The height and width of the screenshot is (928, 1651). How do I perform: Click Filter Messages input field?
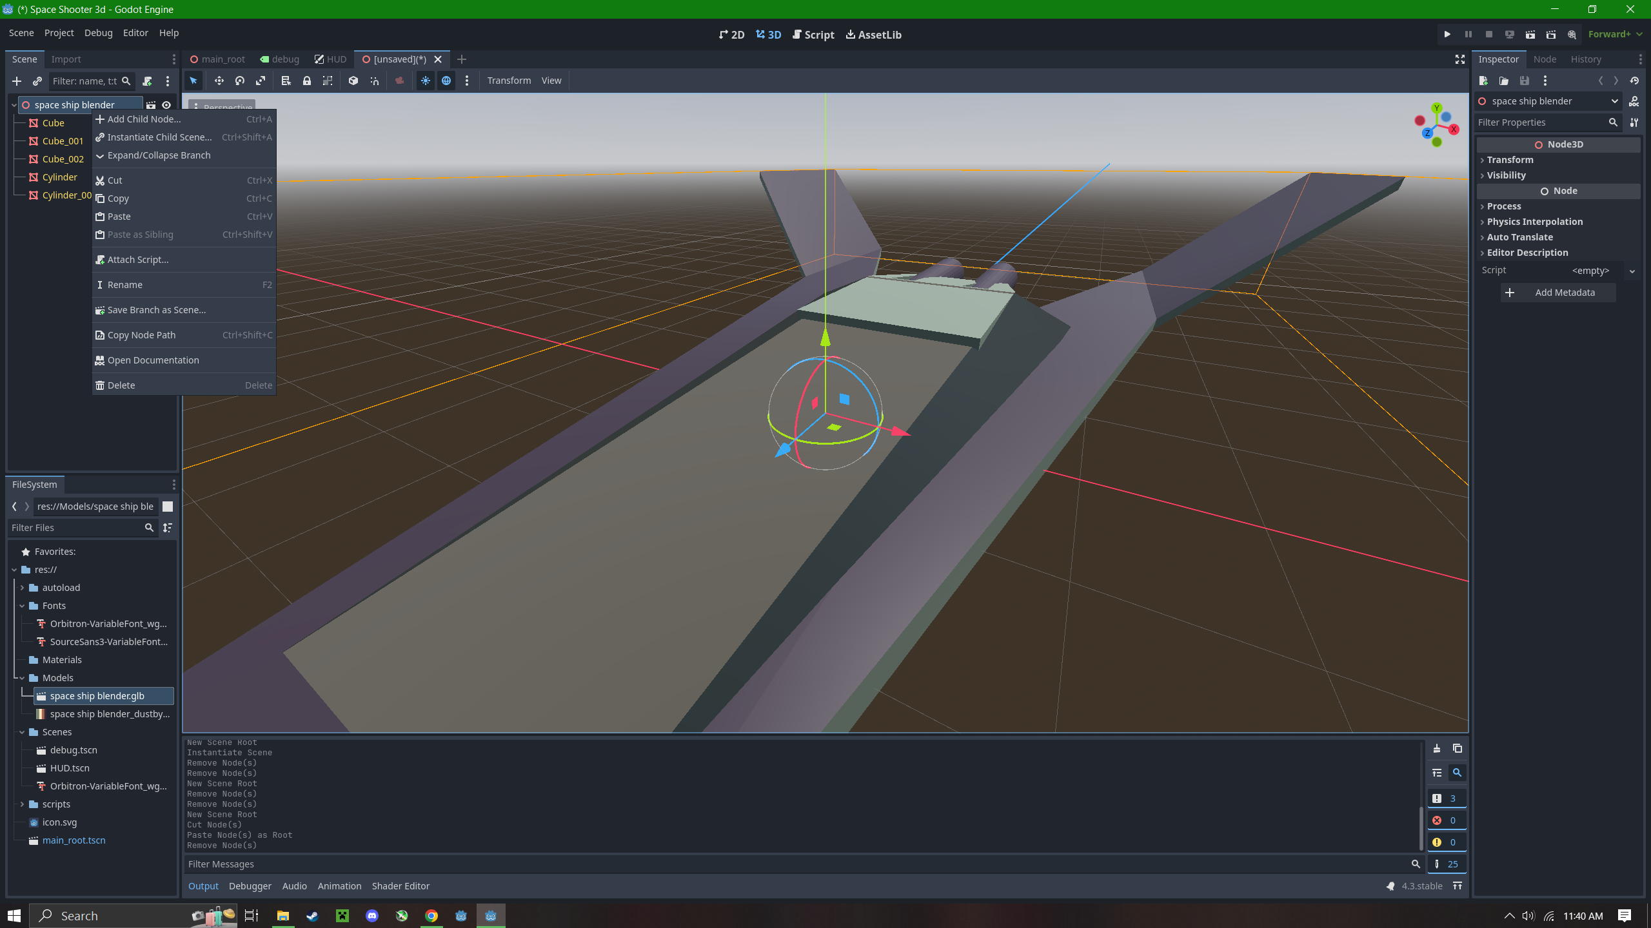pos(803,864)
